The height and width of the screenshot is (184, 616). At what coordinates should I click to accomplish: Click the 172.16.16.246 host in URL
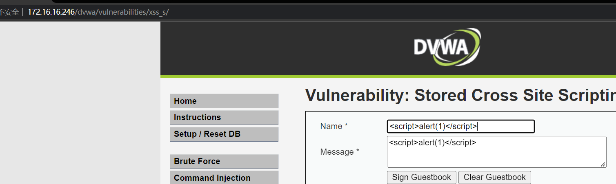pyautogui.click(x=51, y=12)
